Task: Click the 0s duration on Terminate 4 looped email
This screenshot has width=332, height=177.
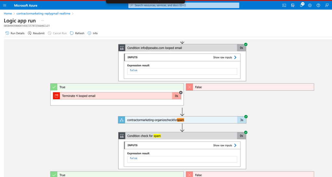Action: 176,96
